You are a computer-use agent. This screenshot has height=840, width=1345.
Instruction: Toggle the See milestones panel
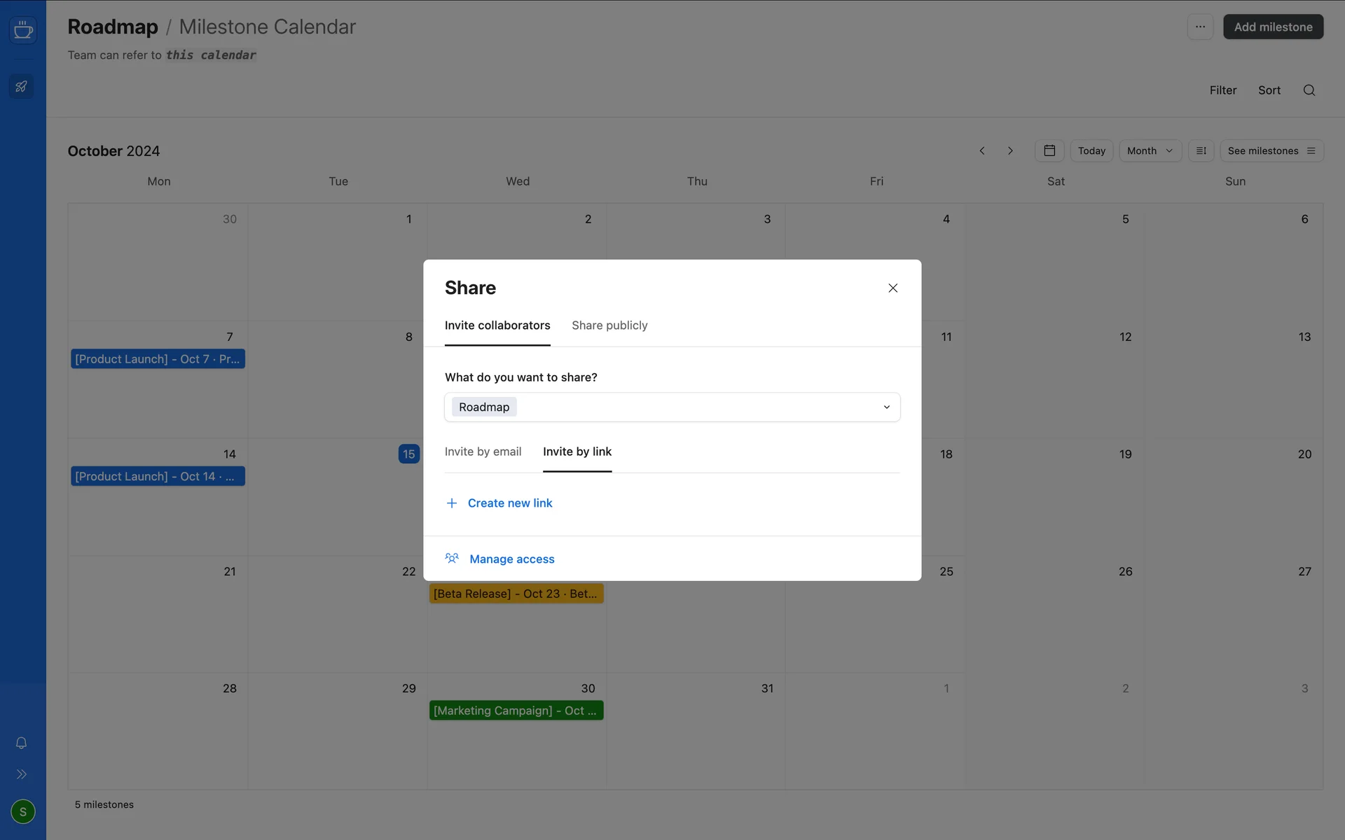click(x=1271, y=150)
